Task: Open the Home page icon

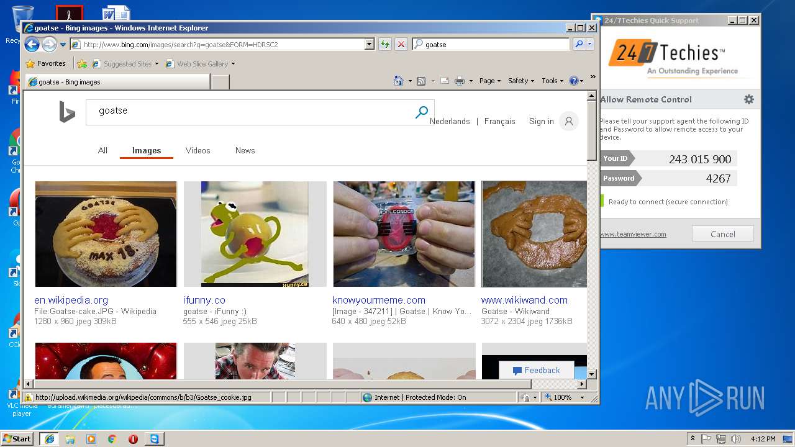Action: coord(399,81)
